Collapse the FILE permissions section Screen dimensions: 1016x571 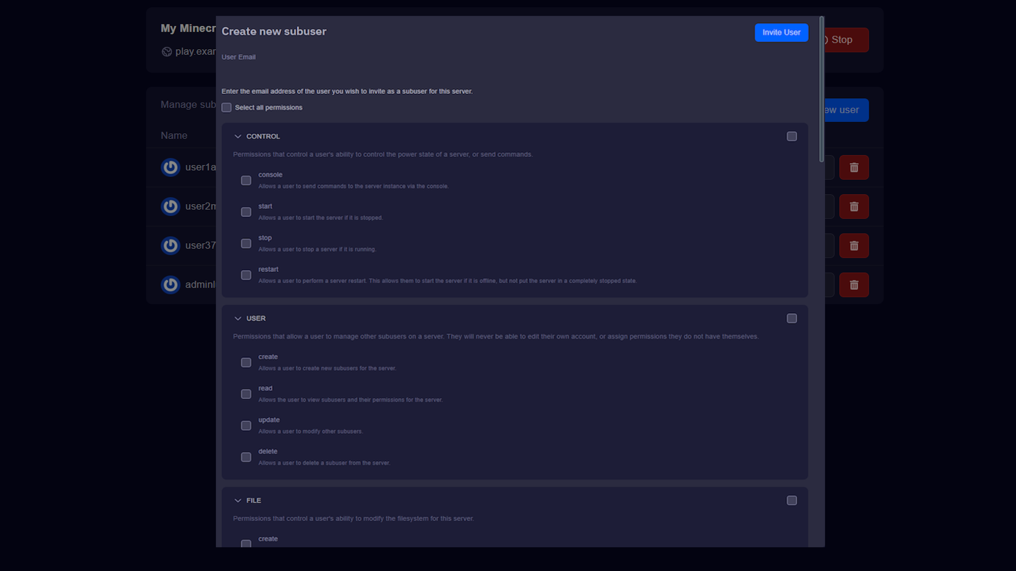pos(238,500)
